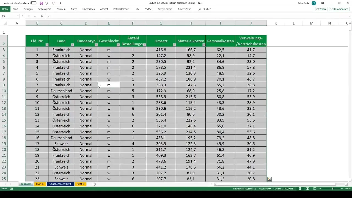352x198 pixels.
Task: Add a new sheet with plus icon
Action: coord(94,184)
